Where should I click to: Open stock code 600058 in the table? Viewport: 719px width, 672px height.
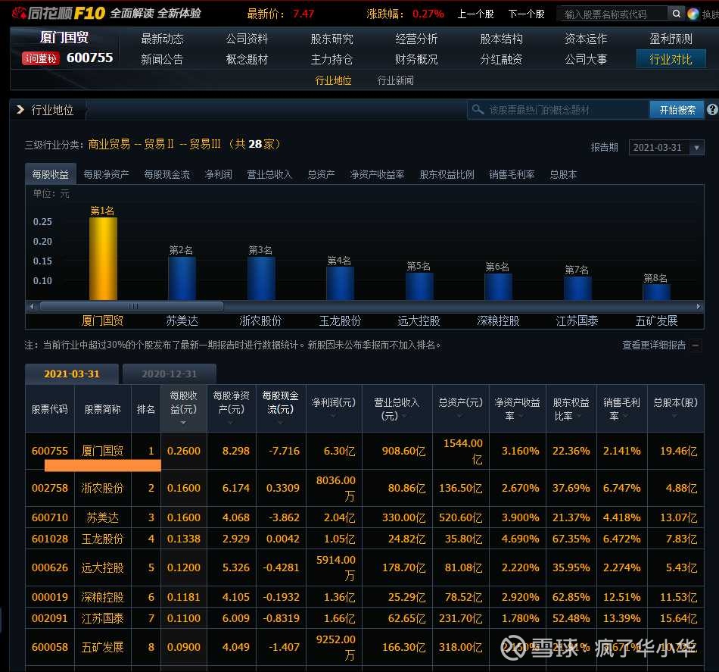point(49,647)
